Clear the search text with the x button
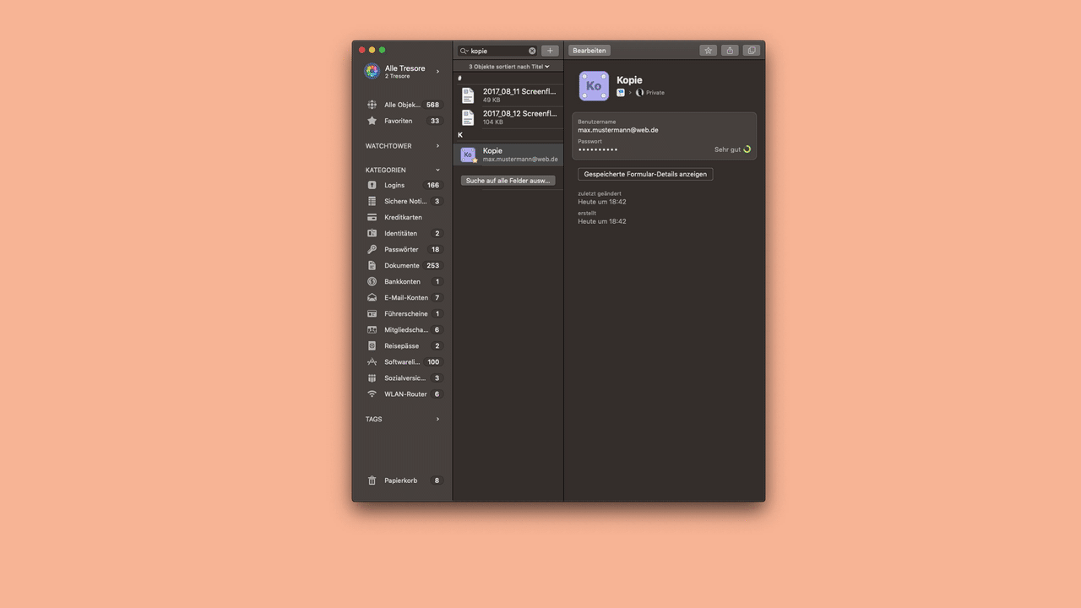1081x608 pixels. 532,51
